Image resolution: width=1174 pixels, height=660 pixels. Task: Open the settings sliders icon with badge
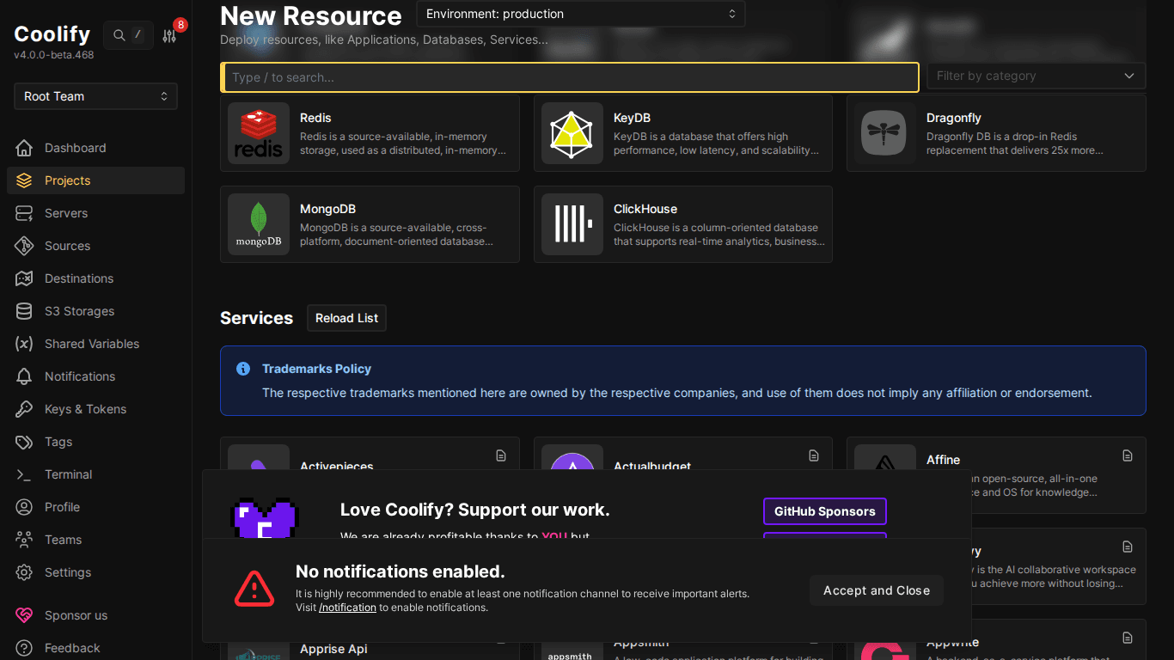pos(169,35)
